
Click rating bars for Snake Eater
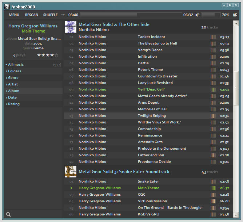click(x=213, y=181)
